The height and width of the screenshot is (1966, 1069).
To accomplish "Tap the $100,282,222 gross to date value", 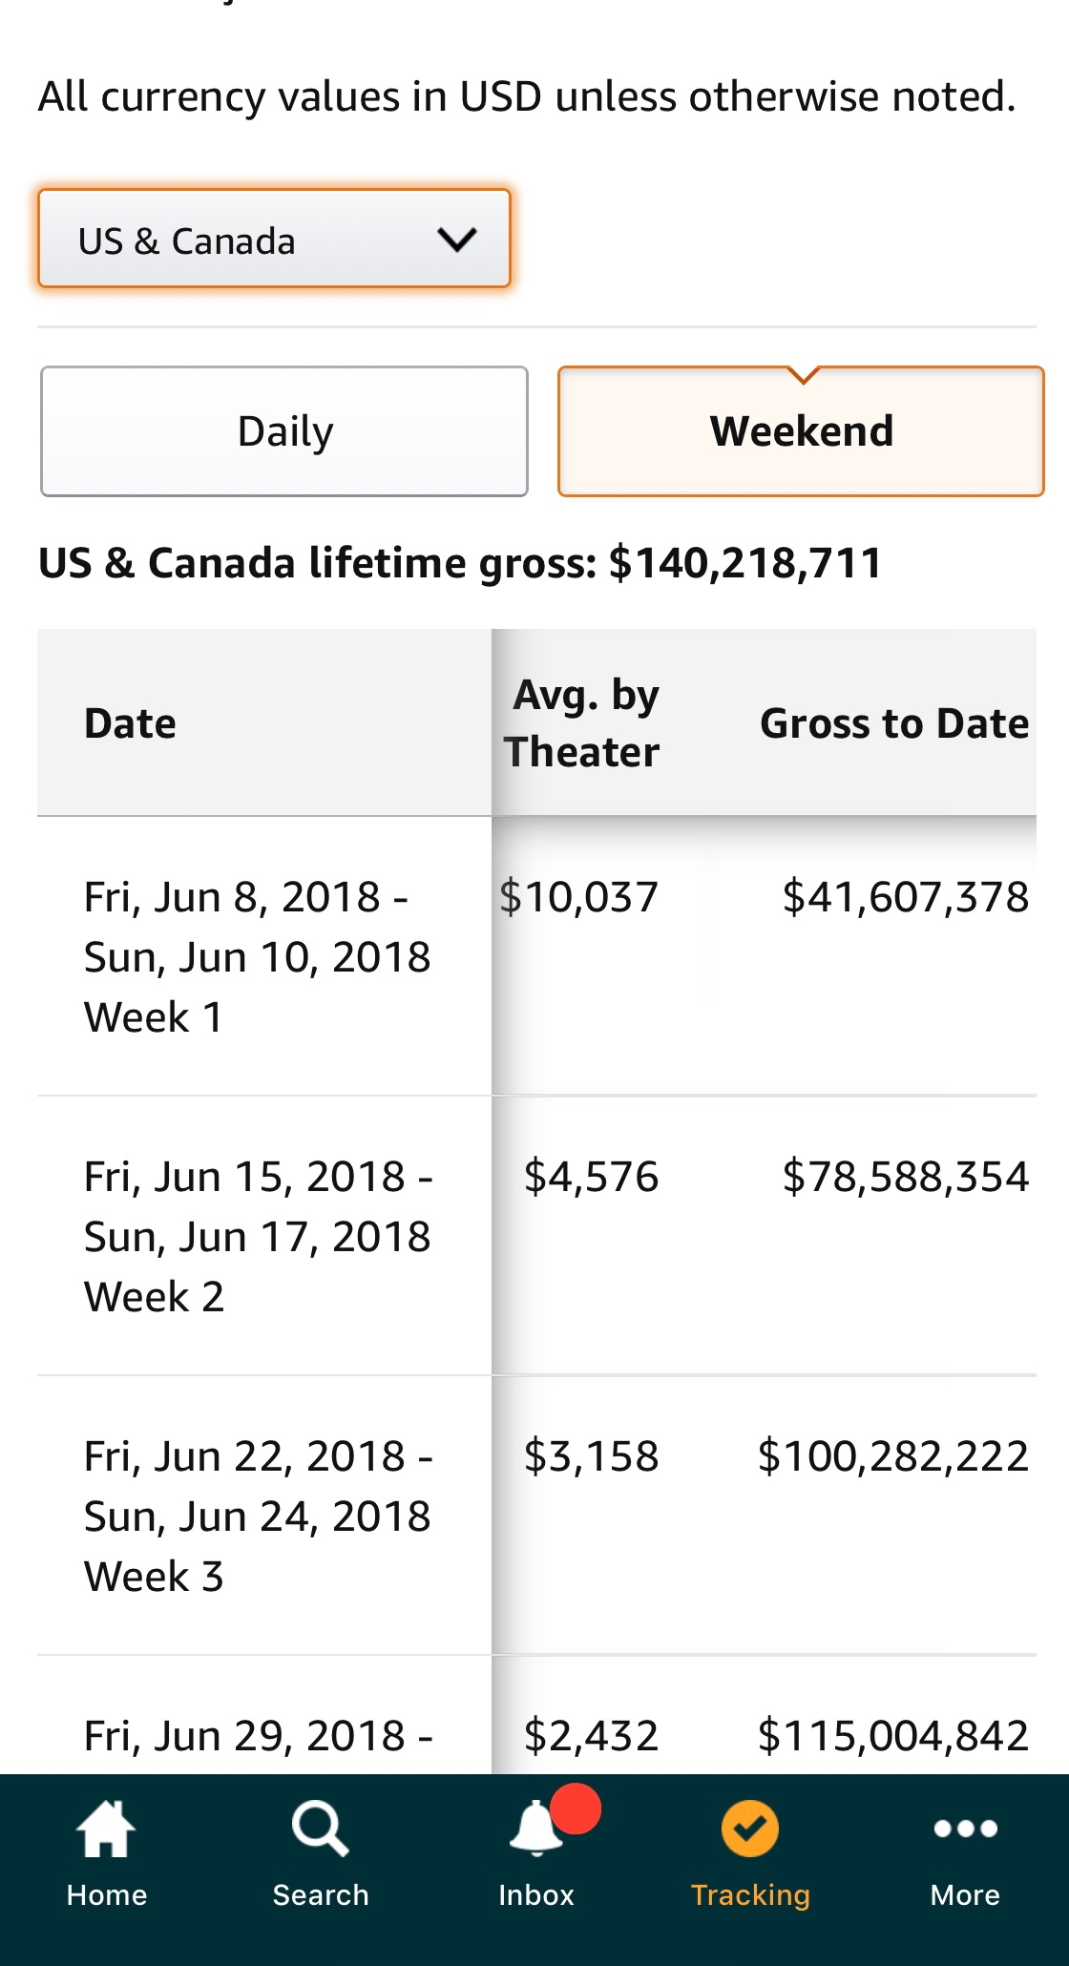I will click(892, 1456).
